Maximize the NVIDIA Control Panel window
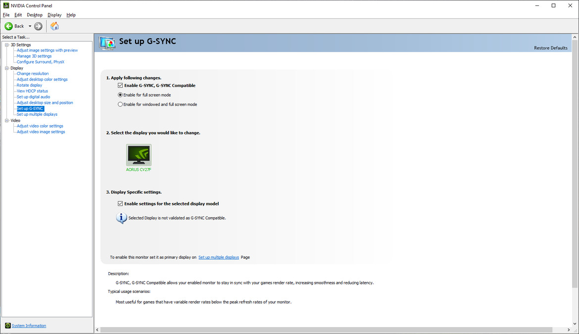Image resolution: width=579 pixels, height=334 pixels. [x=554, y=5]
